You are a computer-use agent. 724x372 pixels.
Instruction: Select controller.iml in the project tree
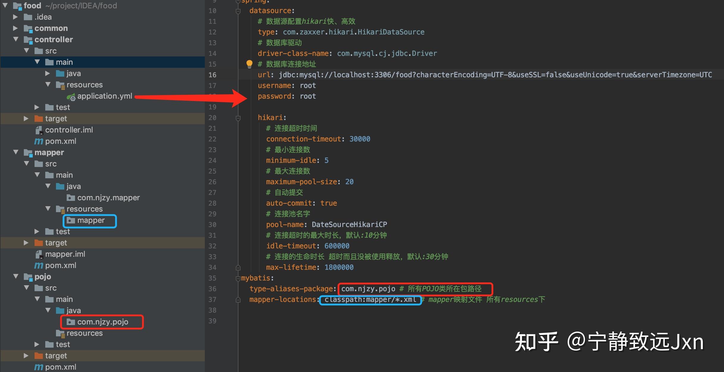click(69, 130)
